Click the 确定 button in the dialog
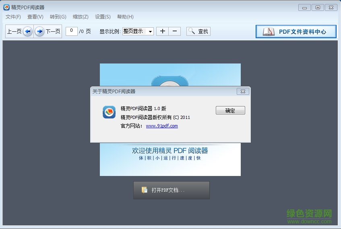This screenshot has height=229, width=341. tap(230, 110)
